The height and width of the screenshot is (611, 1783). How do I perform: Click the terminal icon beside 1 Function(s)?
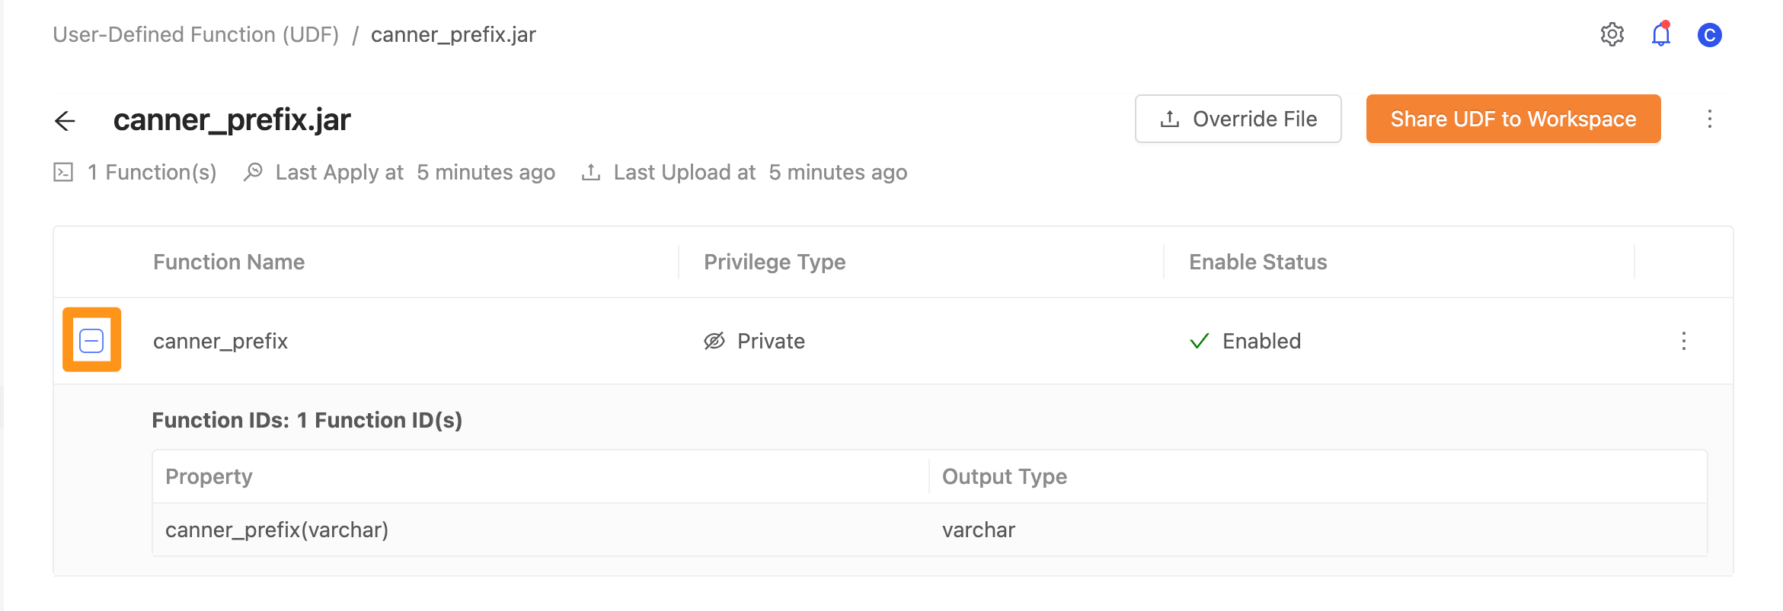tap(63, 173)
